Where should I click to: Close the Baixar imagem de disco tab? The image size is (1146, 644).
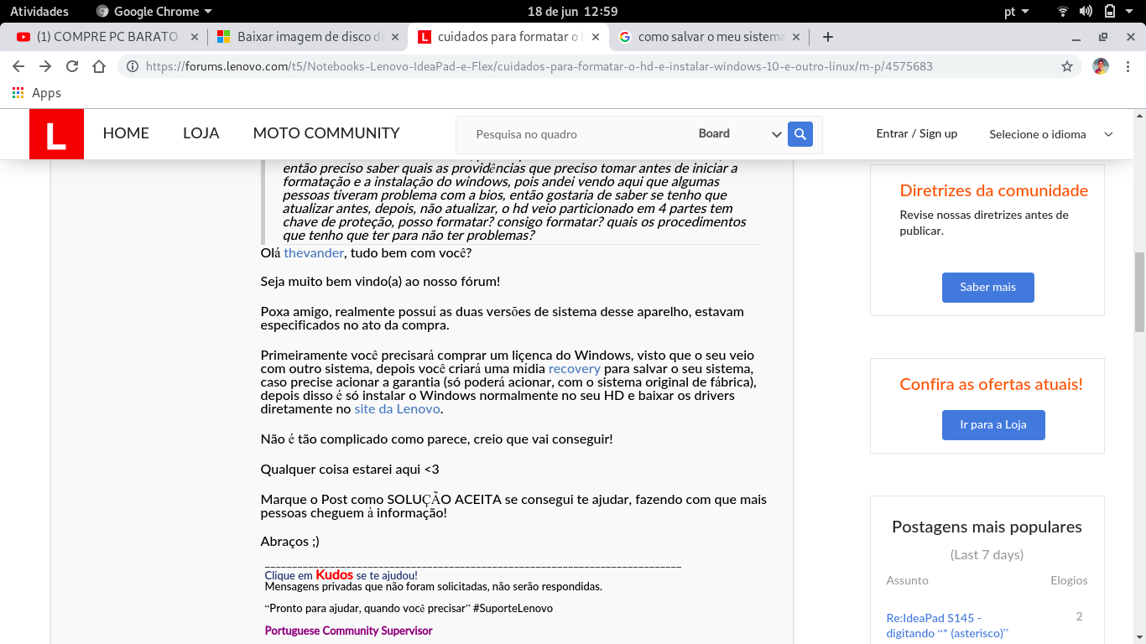coord(395,37)
